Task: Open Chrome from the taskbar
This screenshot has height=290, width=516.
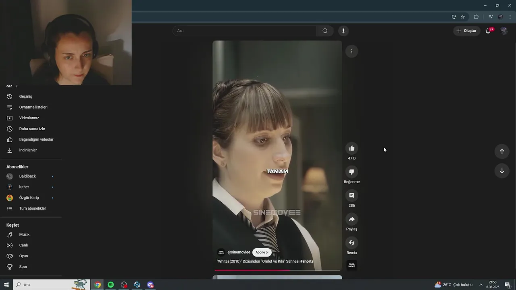Action: tap(98, 285)
